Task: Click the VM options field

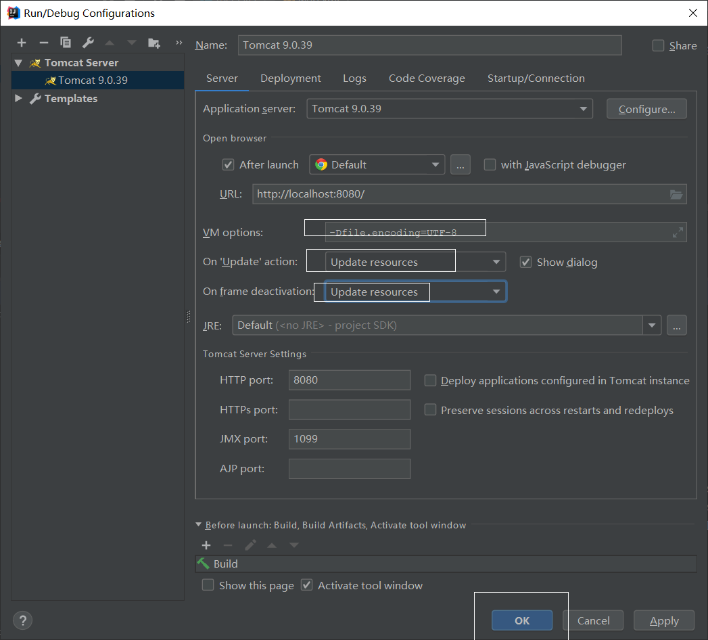Action: (x=506, y=232)
